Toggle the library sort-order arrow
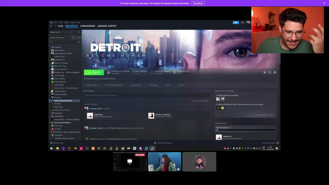Screen dimensions: 329x185 [73, 38]
